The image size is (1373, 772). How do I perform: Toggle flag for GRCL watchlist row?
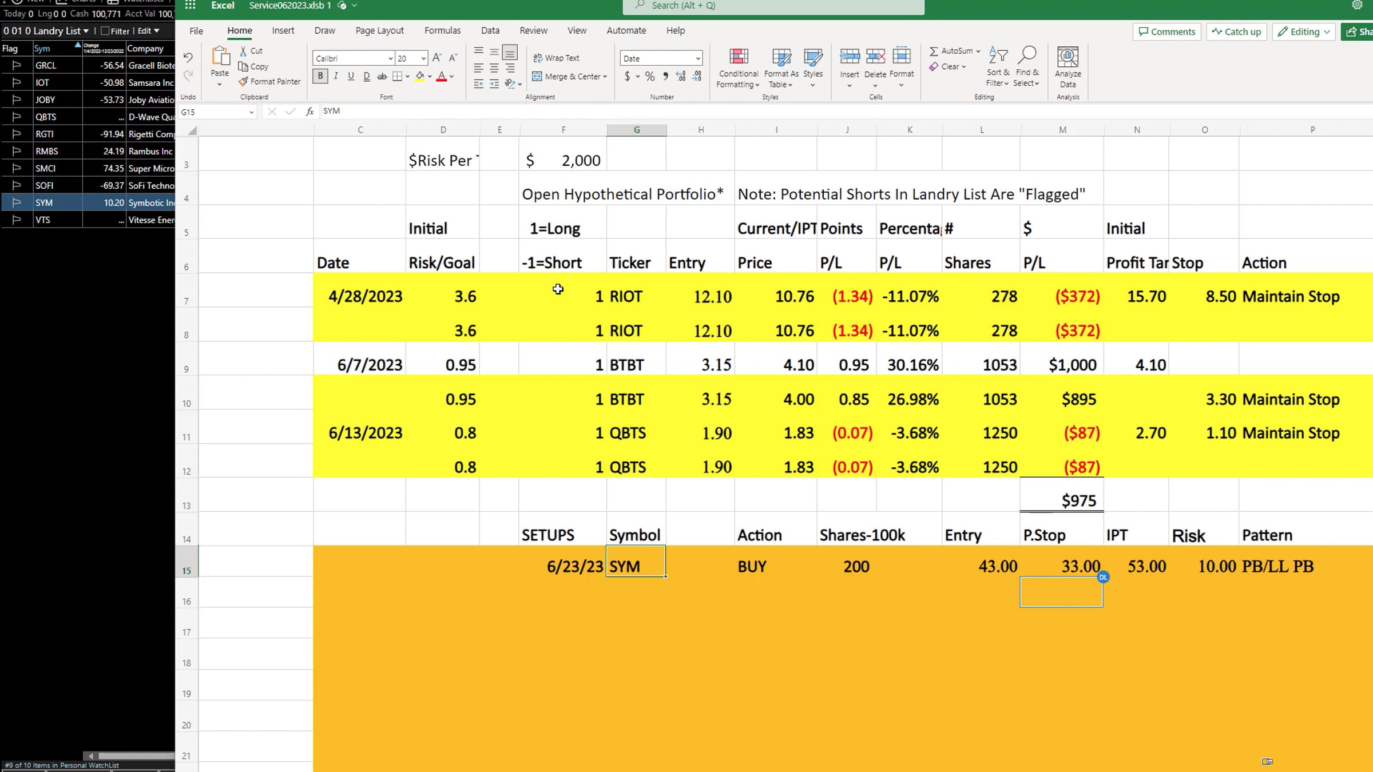(17, 65)
